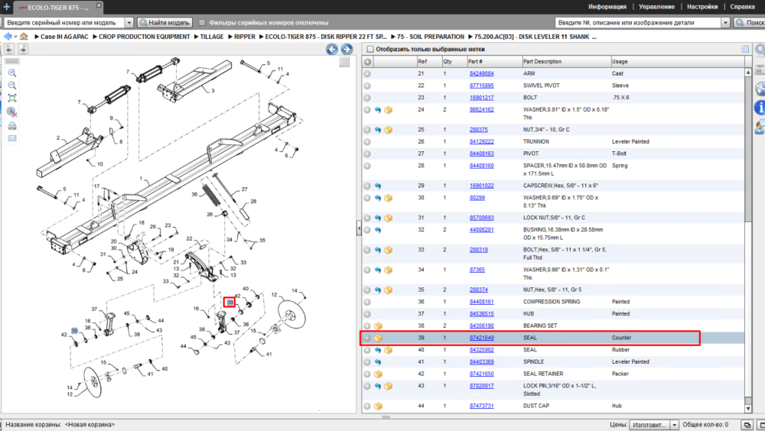Click the supersession arrow icon for ref 29
The image size is (765, 431).
pos(378,186)
